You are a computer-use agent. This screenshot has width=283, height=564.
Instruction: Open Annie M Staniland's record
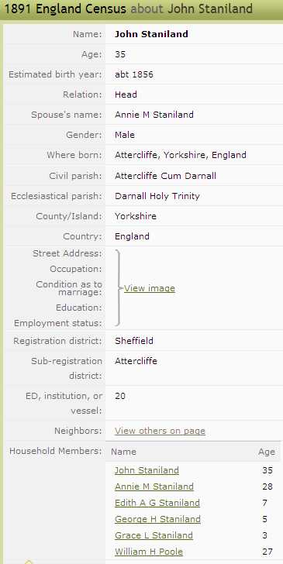tap(154, 487)
